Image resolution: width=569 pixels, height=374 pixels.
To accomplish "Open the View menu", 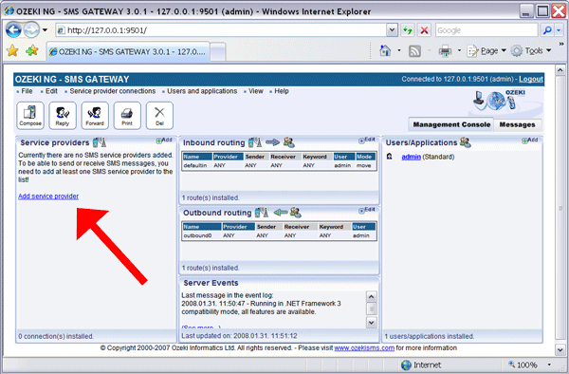I will coord(256,91).
